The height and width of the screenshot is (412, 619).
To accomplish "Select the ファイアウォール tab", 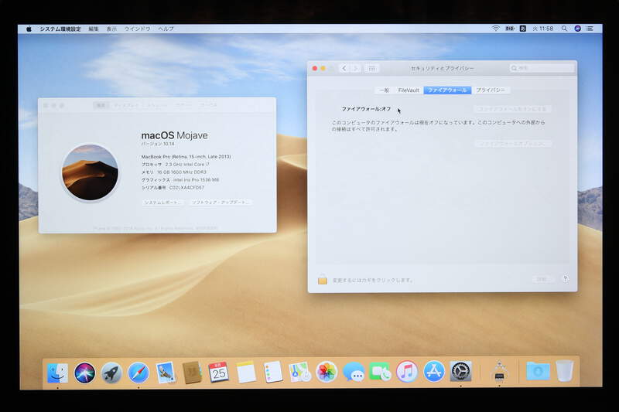I will [x=447, y=90].
